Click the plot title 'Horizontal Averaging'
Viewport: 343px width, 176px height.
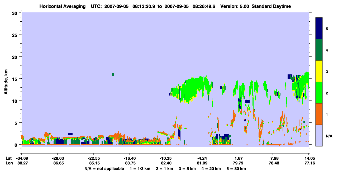pyautogui.click(x=63, y=6)
